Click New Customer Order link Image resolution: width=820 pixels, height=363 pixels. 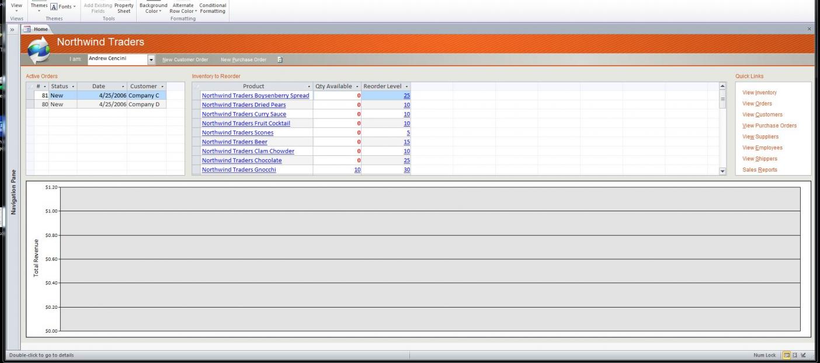(185, 60)
